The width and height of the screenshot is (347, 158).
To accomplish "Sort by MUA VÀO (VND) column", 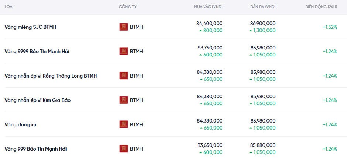I will point(208,7).
